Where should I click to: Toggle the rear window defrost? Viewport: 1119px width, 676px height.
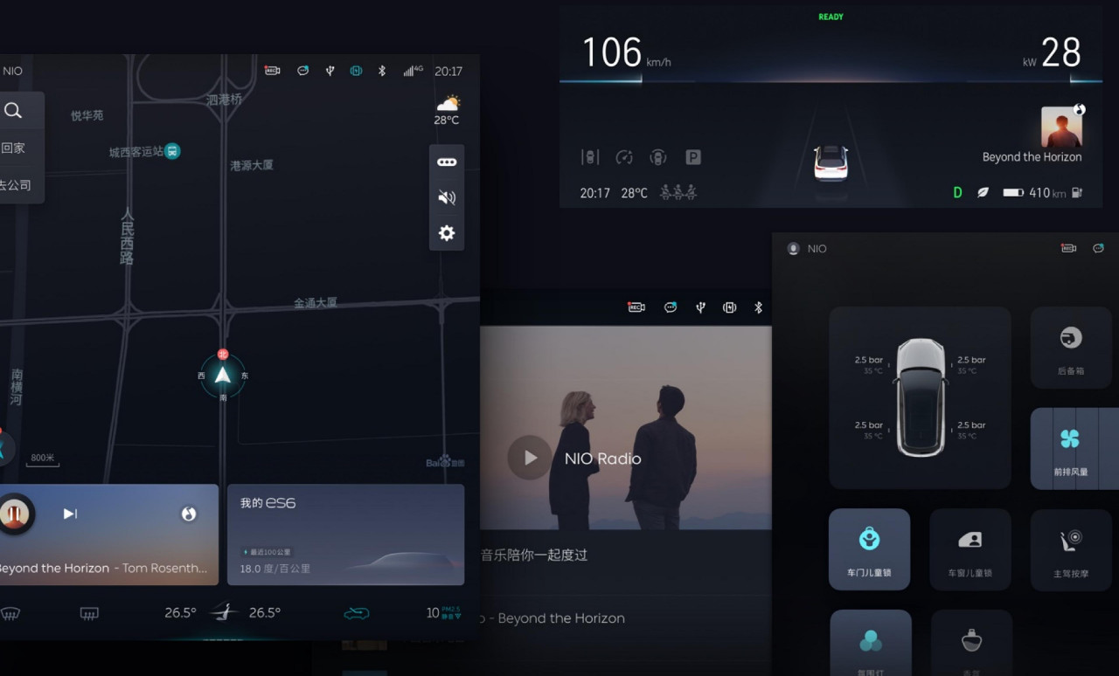[89, 614]
